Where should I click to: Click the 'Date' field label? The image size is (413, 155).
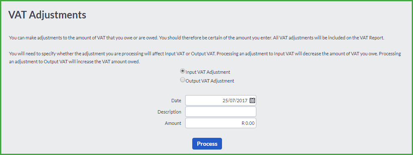176,101
